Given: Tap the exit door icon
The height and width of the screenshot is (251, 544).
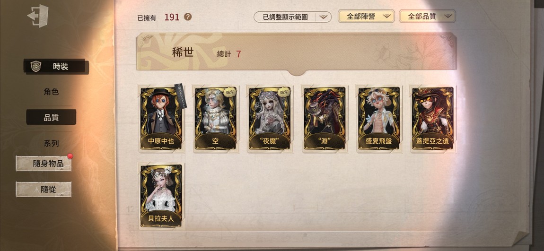Looking at the screenshot, I should coord(38,16).
